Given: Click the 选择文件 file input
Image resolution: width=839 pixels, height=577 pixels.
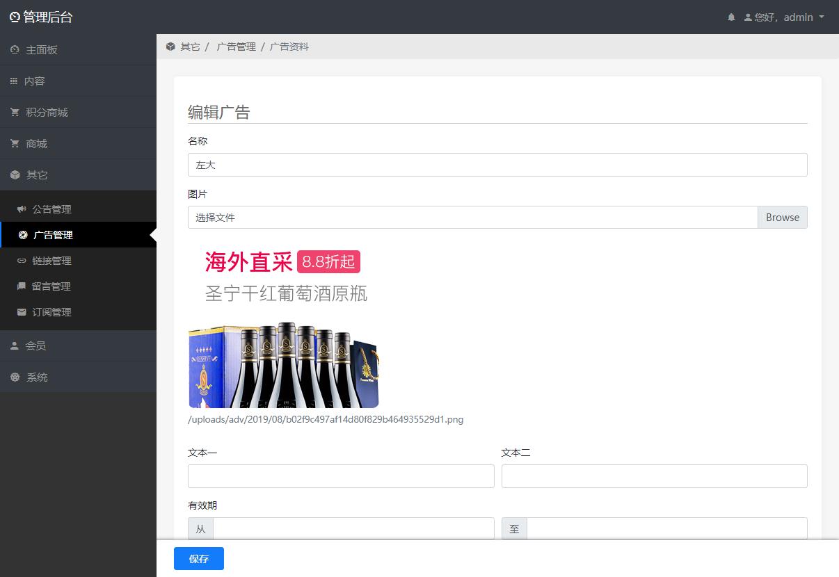Looking at the screenshot, I should (x=473, y=218).
